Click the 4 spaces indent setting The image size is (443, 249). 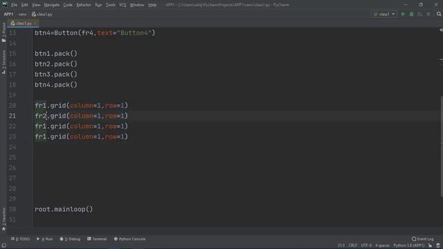(383, 246)
